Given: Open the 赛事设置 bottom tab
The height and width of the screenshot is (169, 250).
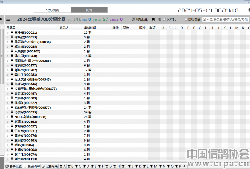Looking at the screenshot, I should (x=14, y=166).
